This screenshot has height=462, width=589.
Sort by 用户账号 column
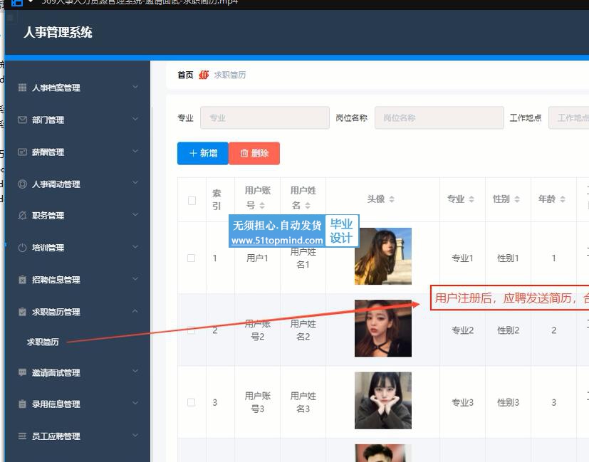pos(262,205)
